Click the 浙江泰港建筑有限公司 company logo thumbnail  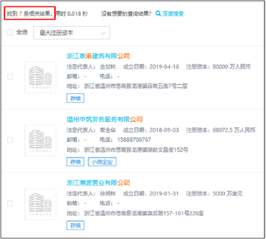40,77
